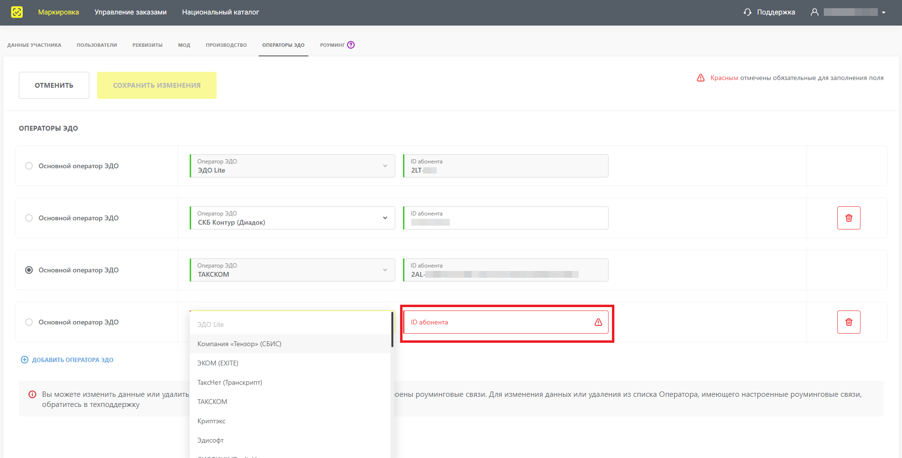Choose ТаксНет (Транскрипт) from the list
This screenshot has height=458, width=902.
coord(290,382)
